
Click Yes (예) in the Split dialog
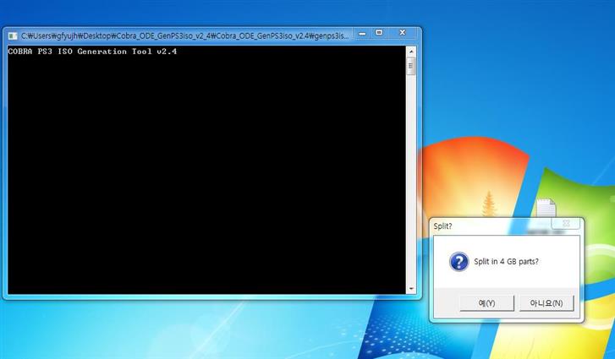pyautogui.click(x=486, y=302)
